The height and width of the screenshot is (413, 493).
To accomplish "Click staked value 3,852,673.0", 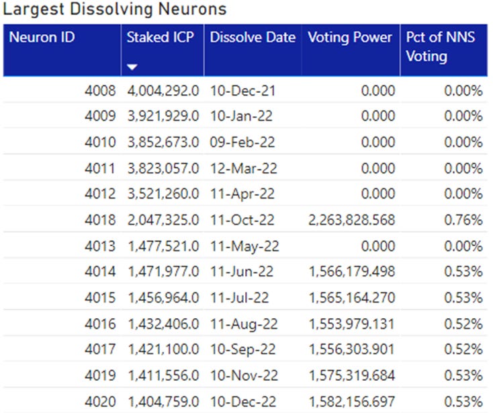I will [163, 142].
